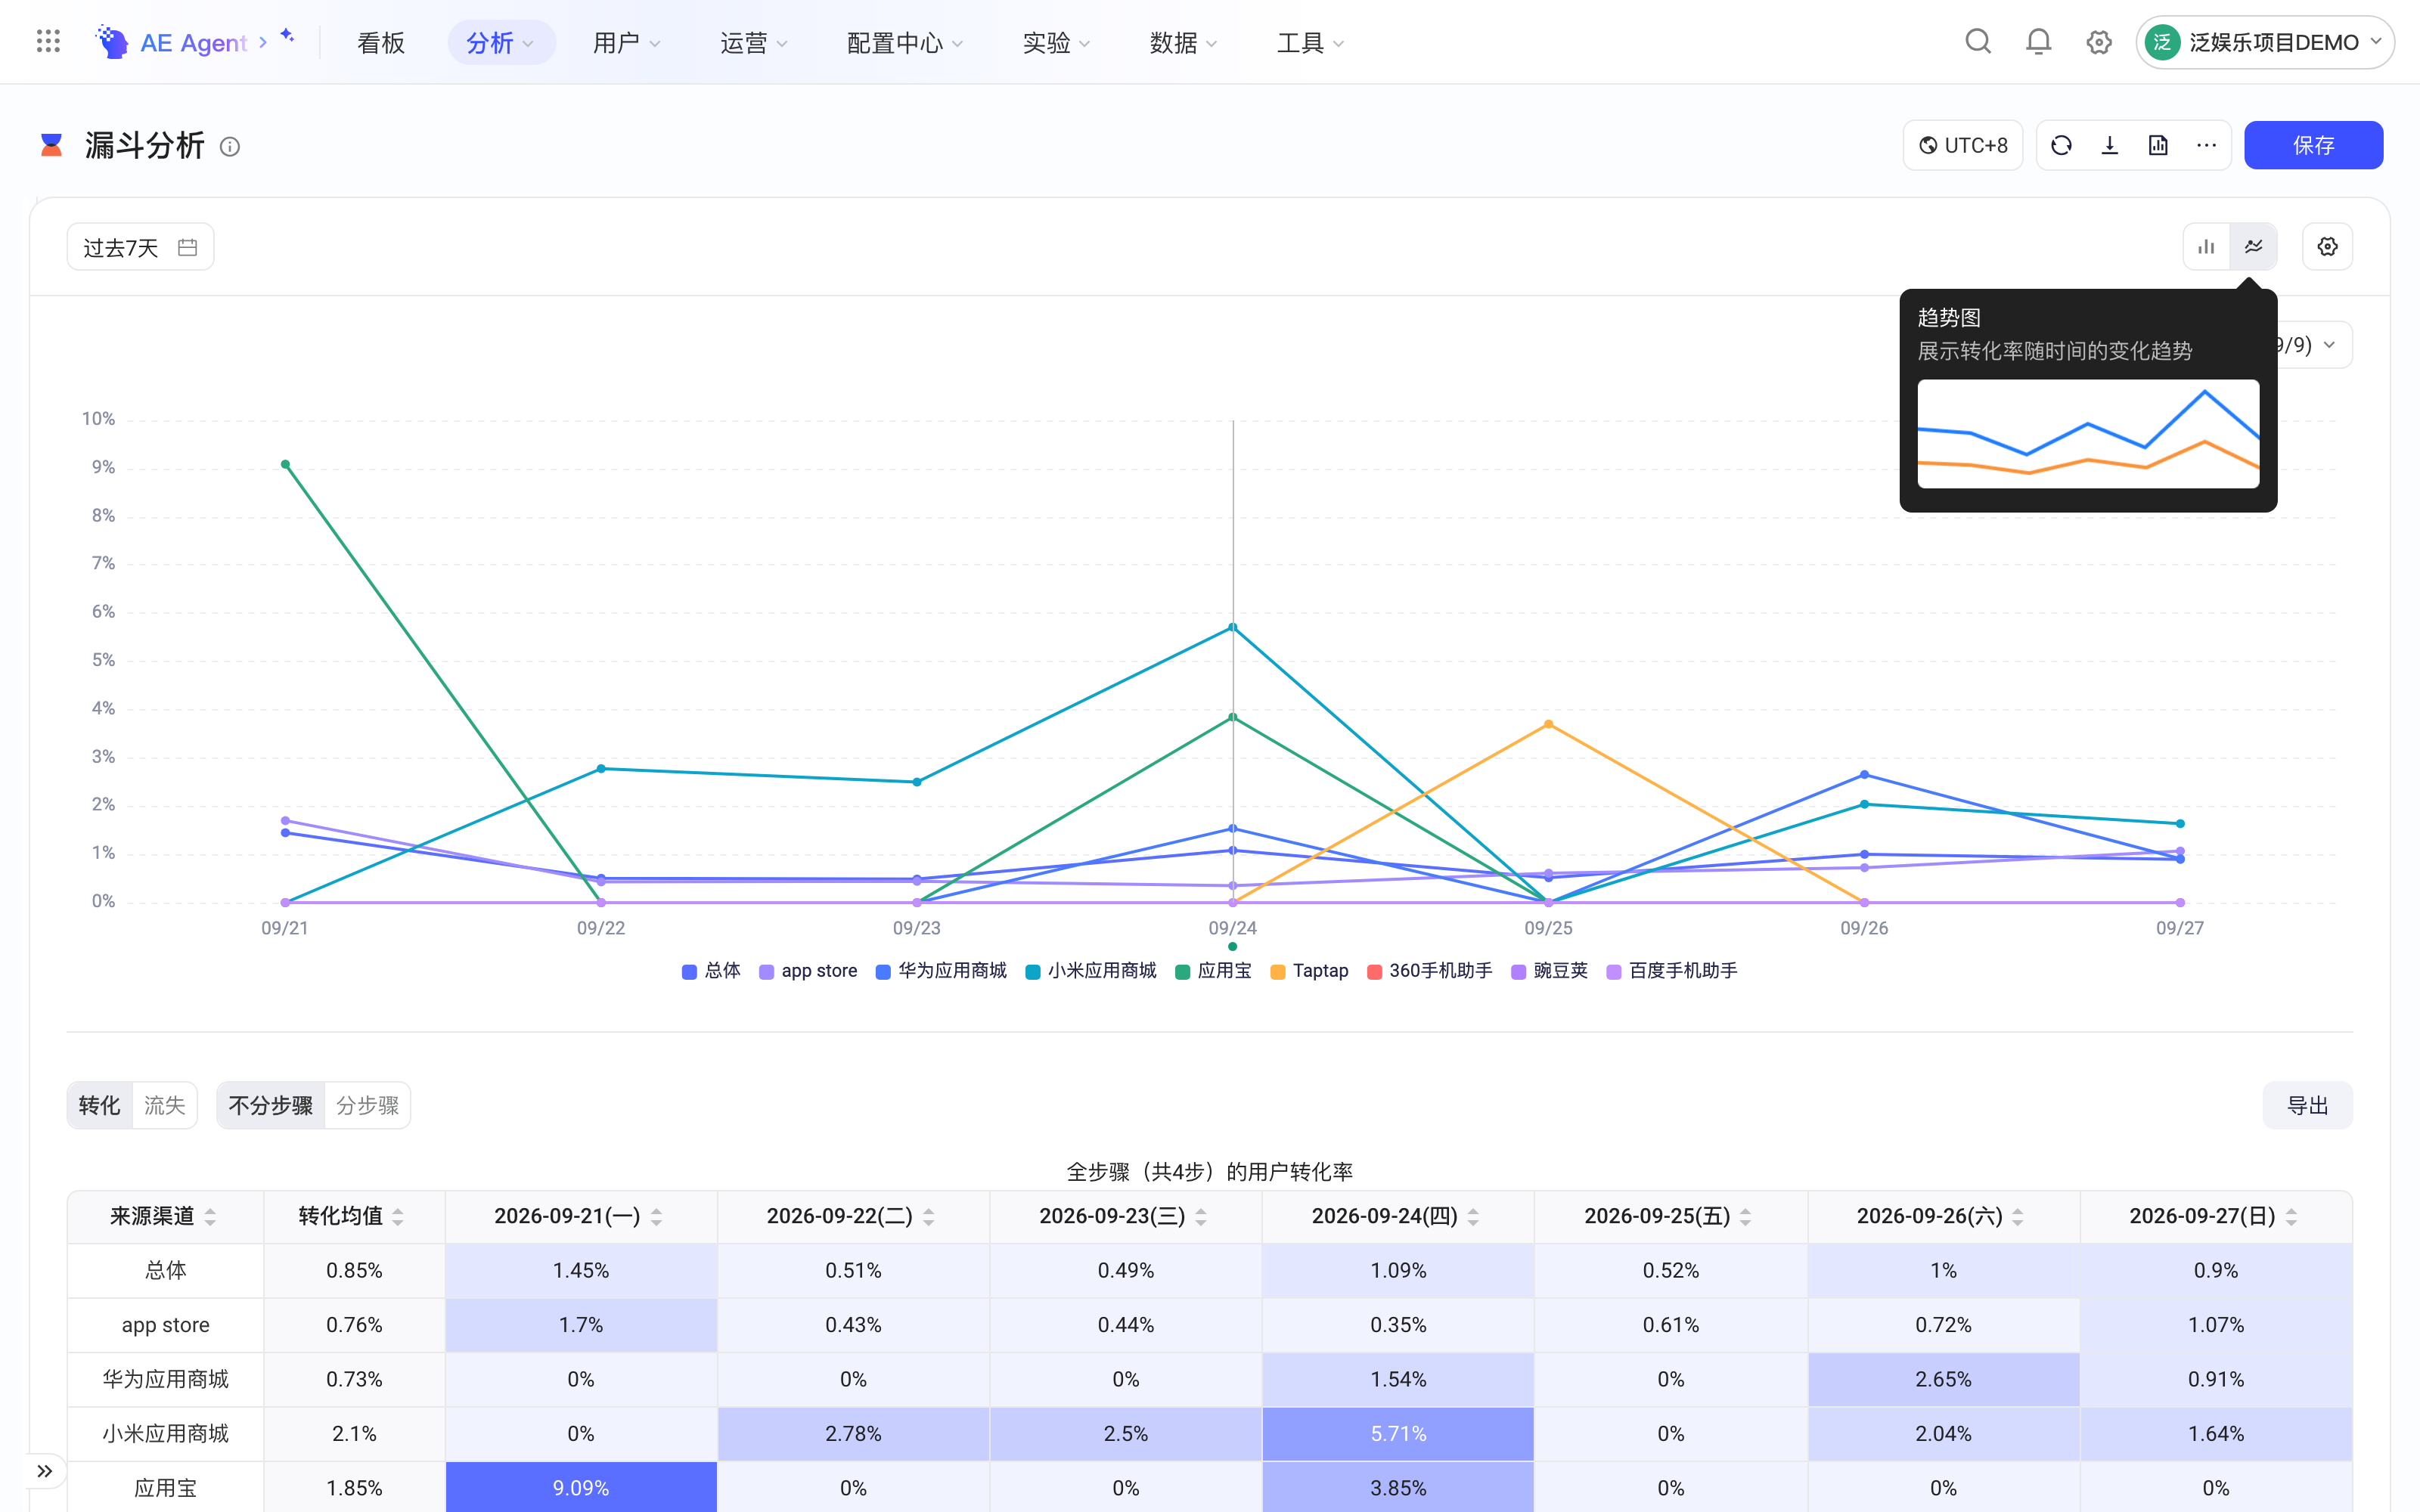Click the 保存 button
The height and width of the screenshot is (1512, 2420).
[x=2313, y=145]
